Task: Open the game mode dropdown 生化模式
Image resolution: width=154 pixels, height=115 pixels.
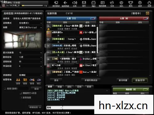Action: 30,23
